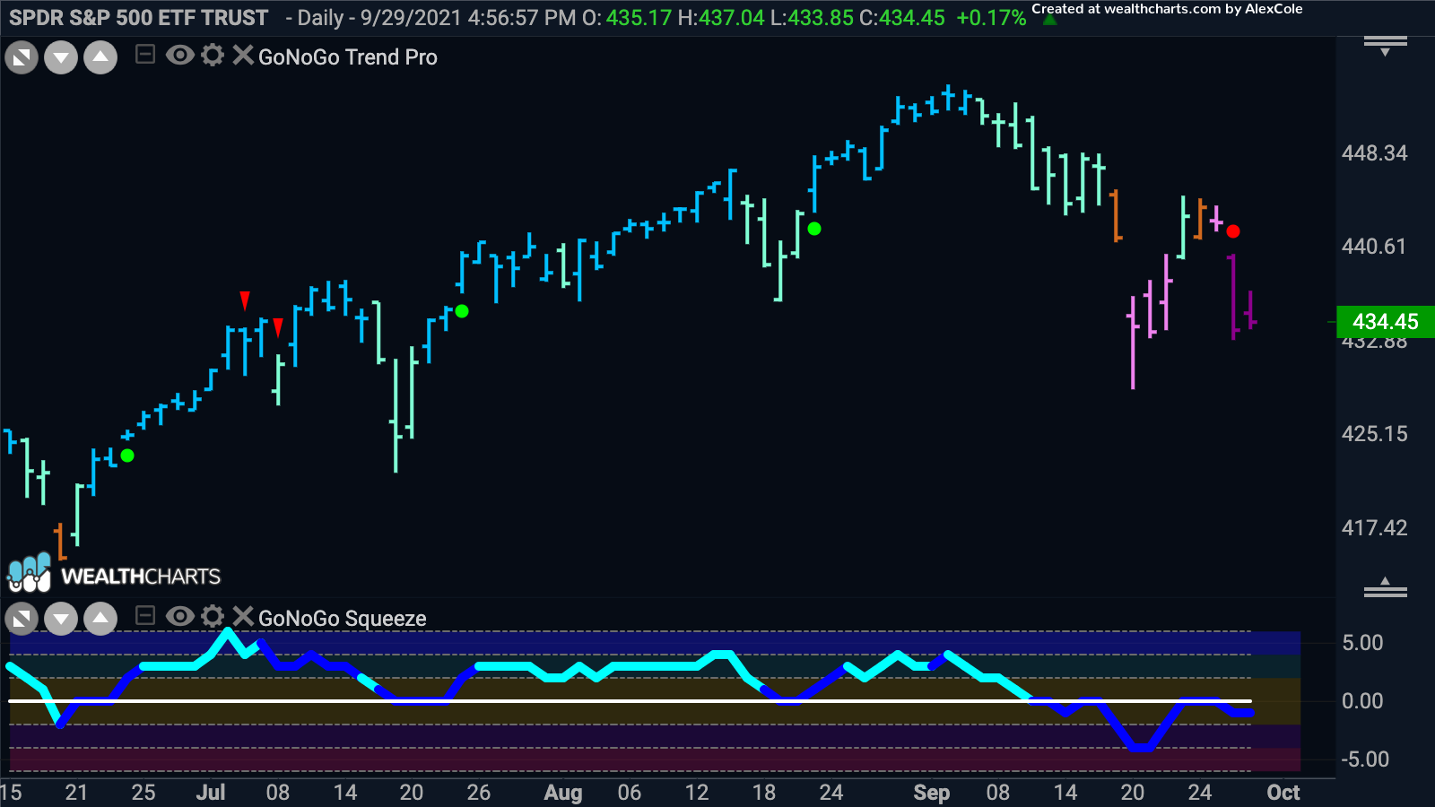1435x807 pixels.
Task: Click the 5.00 squeeze scale label
Action: point(1362,643)
